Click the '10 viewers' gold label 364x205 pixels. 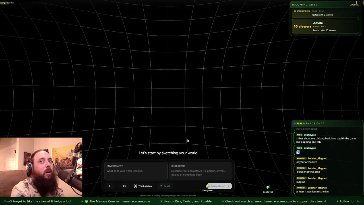click(303, 26)
